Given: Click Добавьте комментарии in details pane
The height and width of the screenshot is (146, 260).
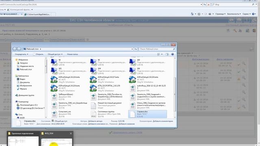Looking at the screenshot, I should [x=162, y=121].
